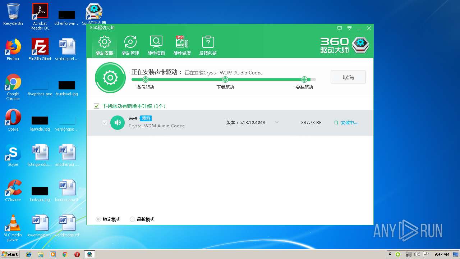Select the Google Chrome desktop shortcut
Screen dimensions: 460x259
(13, 87)
